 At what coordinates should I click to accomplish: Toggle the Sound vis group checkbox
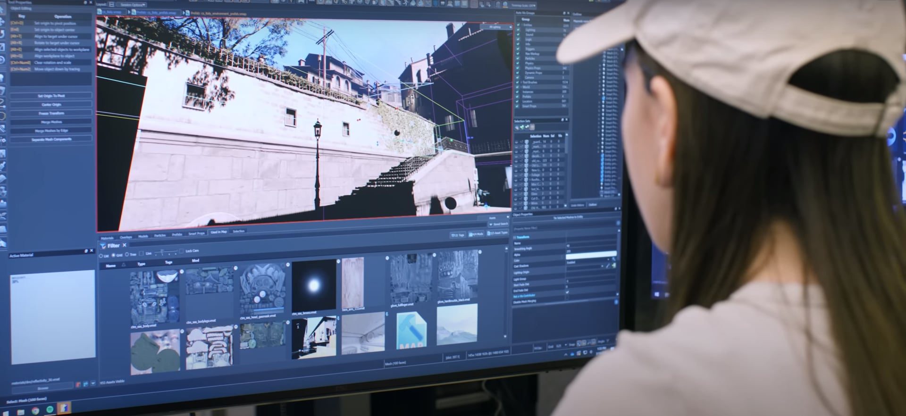(x=519, y=34)
